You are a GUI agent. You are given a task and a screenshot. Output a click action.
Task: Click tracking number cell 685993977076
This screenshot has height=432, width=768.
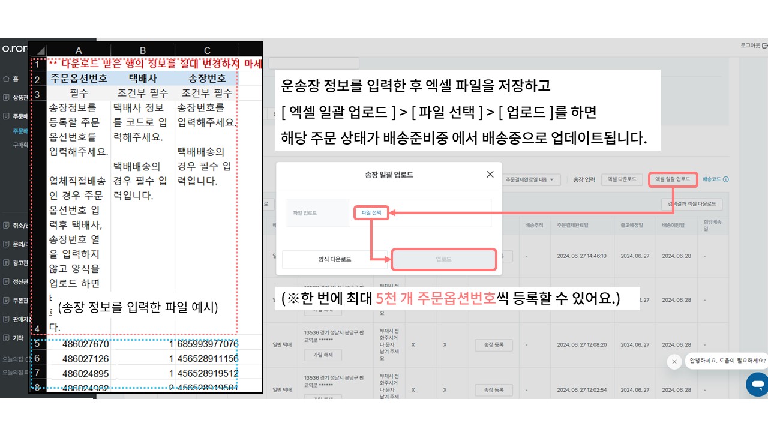[x=207, y=344]
